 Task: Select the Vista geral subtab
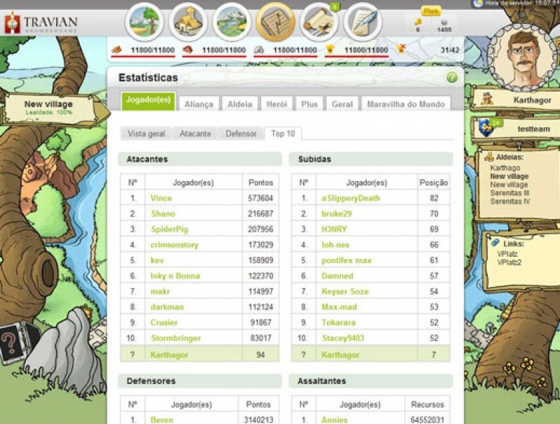[x=146, y=134]
